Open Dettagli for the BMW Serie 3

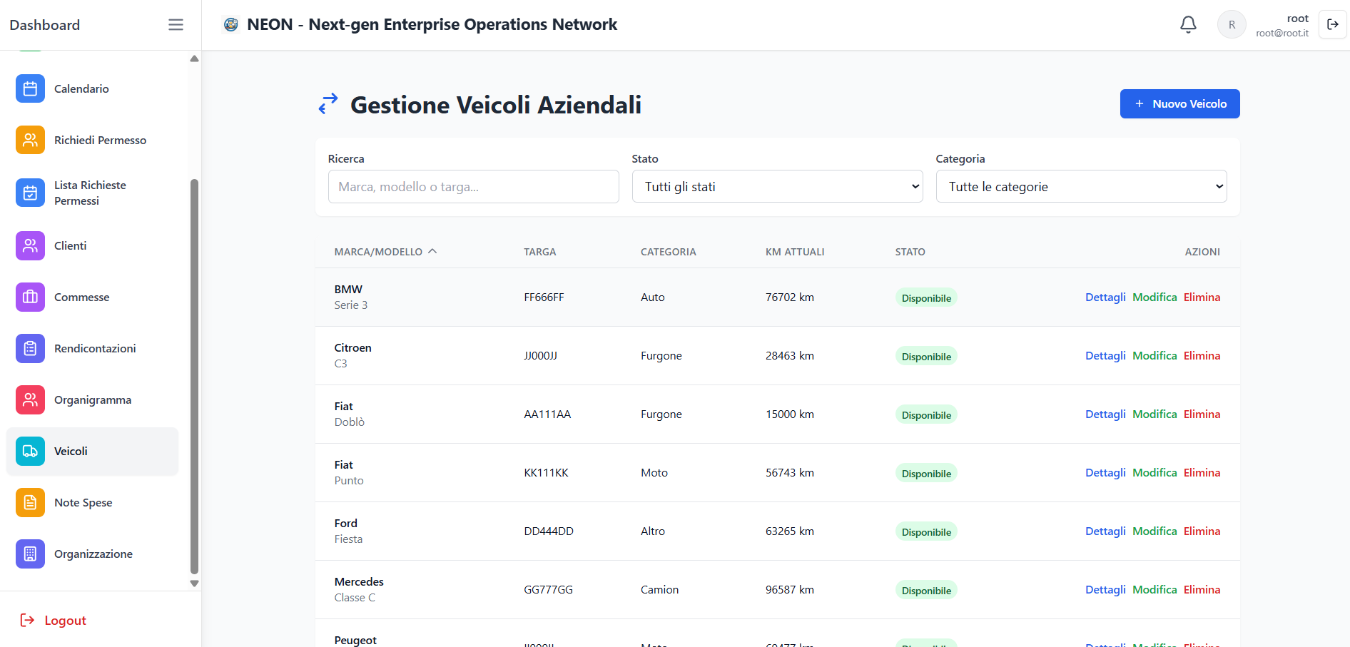(1105, 297)
